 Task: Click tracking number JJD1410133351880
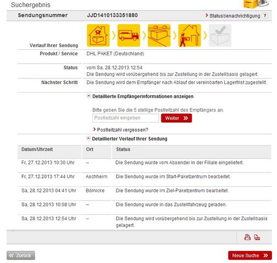[112, 15]
